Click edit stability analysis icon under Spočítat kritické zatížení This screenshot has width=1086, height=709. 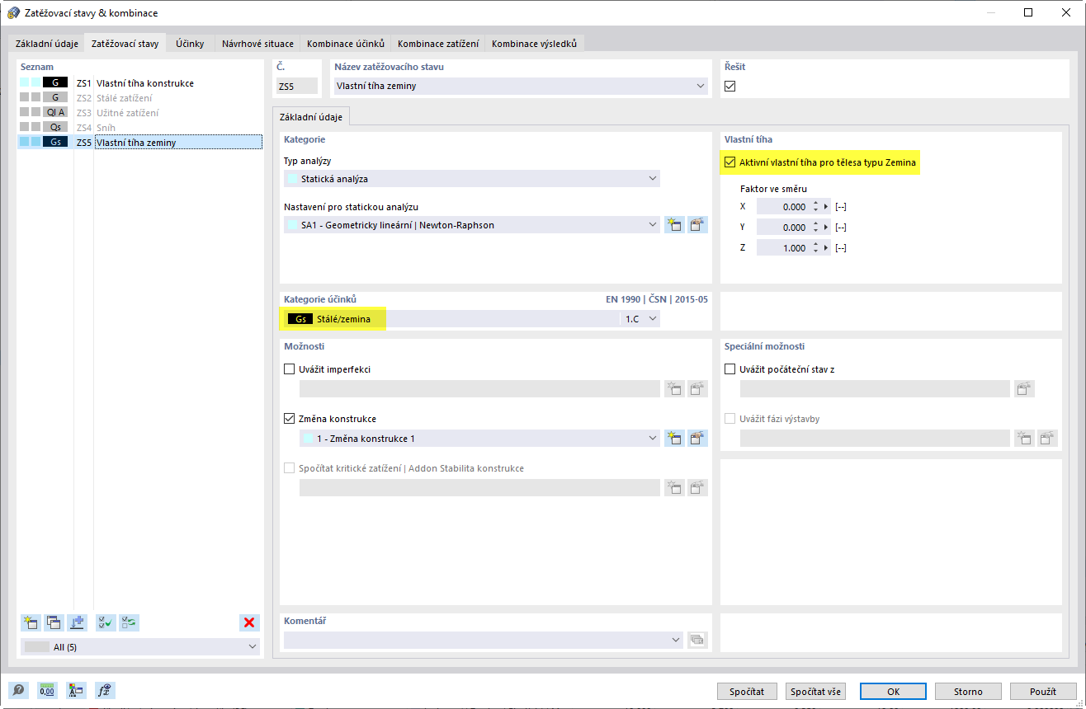coord(698,488)
